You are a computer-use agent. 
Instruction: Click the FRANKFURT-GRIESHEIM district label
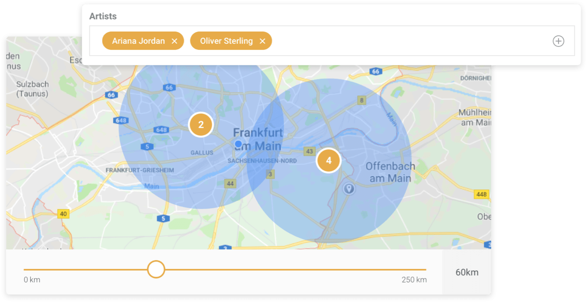[140, 170]
